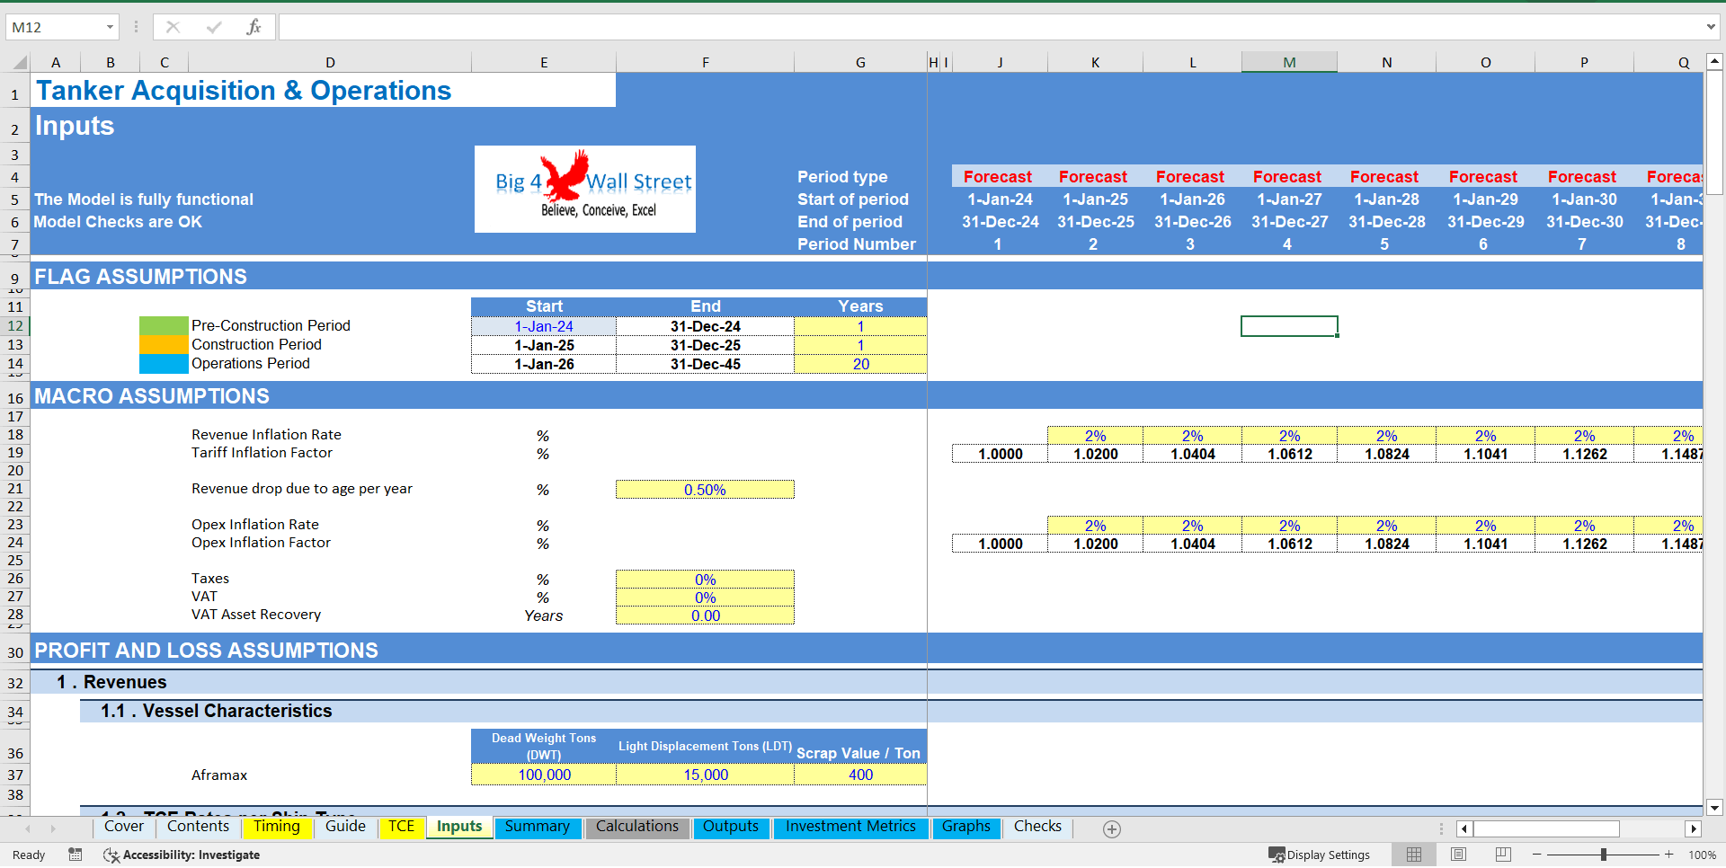The width and height of the screenshot is (1726, 868).
Task: Click the 'Tanker Acquisition & Operations' title
Action: click(x=244, y=91)
